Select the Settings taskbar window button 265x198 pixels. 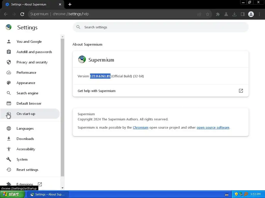pos(48,194)
